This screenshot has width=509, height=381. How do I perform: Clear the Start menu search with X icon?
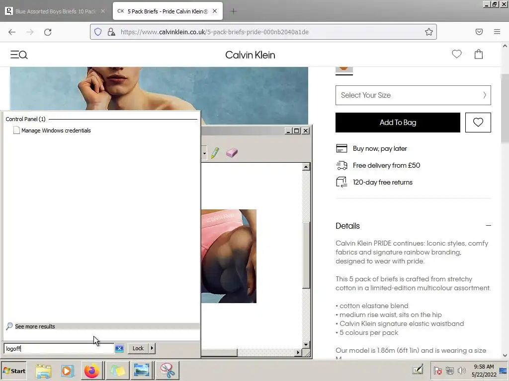[x=119, y=349]
